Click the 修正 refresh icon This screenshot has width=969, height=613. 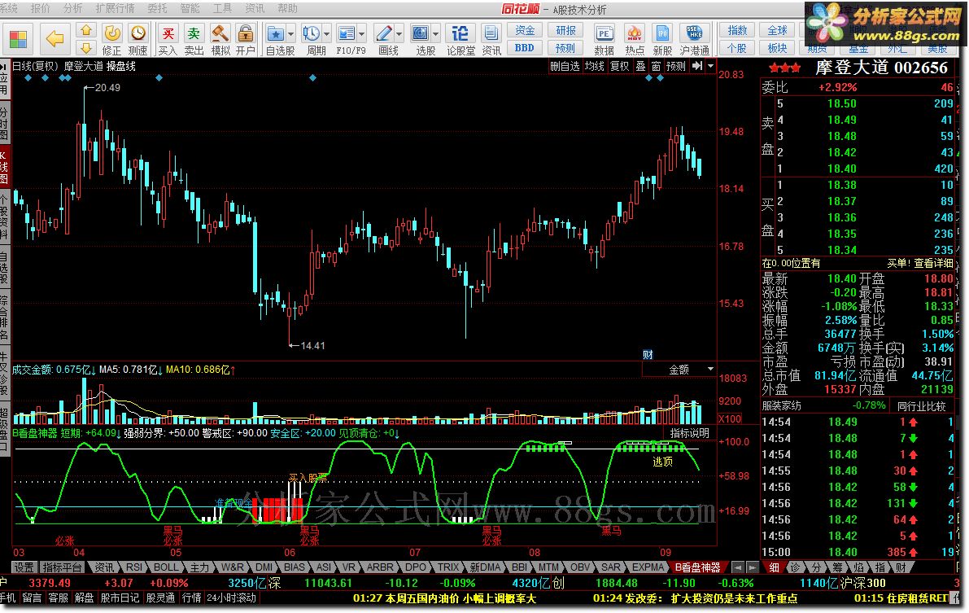111,33
